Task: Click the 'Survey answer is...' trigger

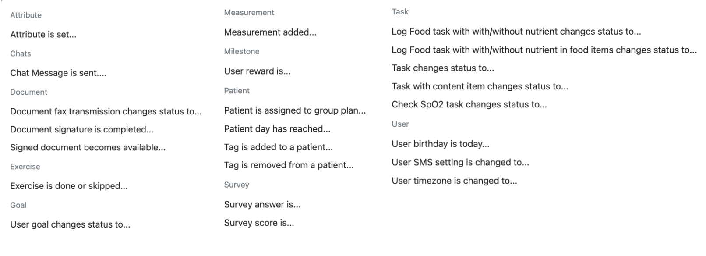Action: click(262, 205)
